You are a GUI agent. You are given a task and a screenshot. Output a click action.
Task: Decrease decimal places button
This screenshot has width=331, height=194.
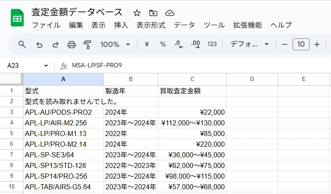coord(179,44)
